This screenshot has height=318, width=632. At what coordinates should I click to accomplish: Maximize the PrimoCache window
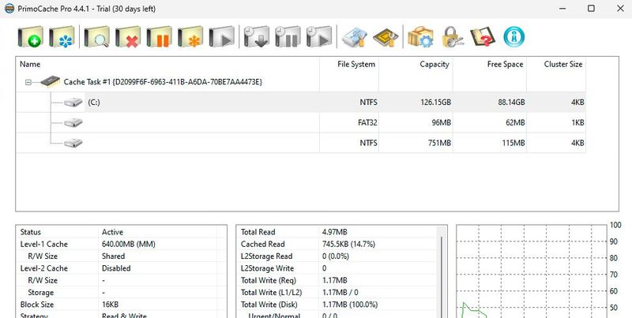591,9
